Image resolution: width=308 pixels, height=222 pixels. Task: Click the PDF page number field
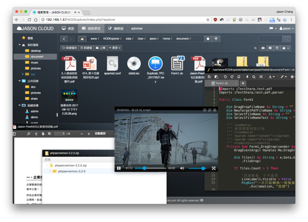pyautogui.click(x=60, y=134)
